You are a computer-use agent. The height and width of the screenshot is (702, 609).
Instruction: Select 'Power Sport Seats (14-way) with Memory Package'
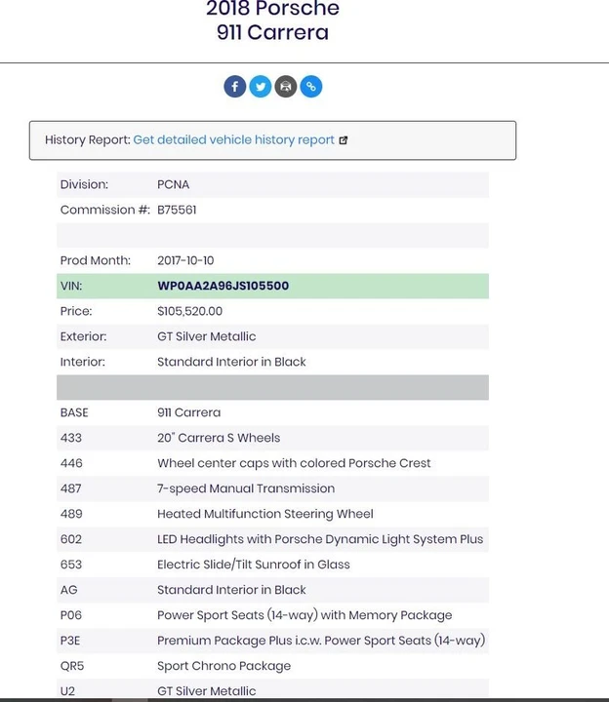(304, 615)
